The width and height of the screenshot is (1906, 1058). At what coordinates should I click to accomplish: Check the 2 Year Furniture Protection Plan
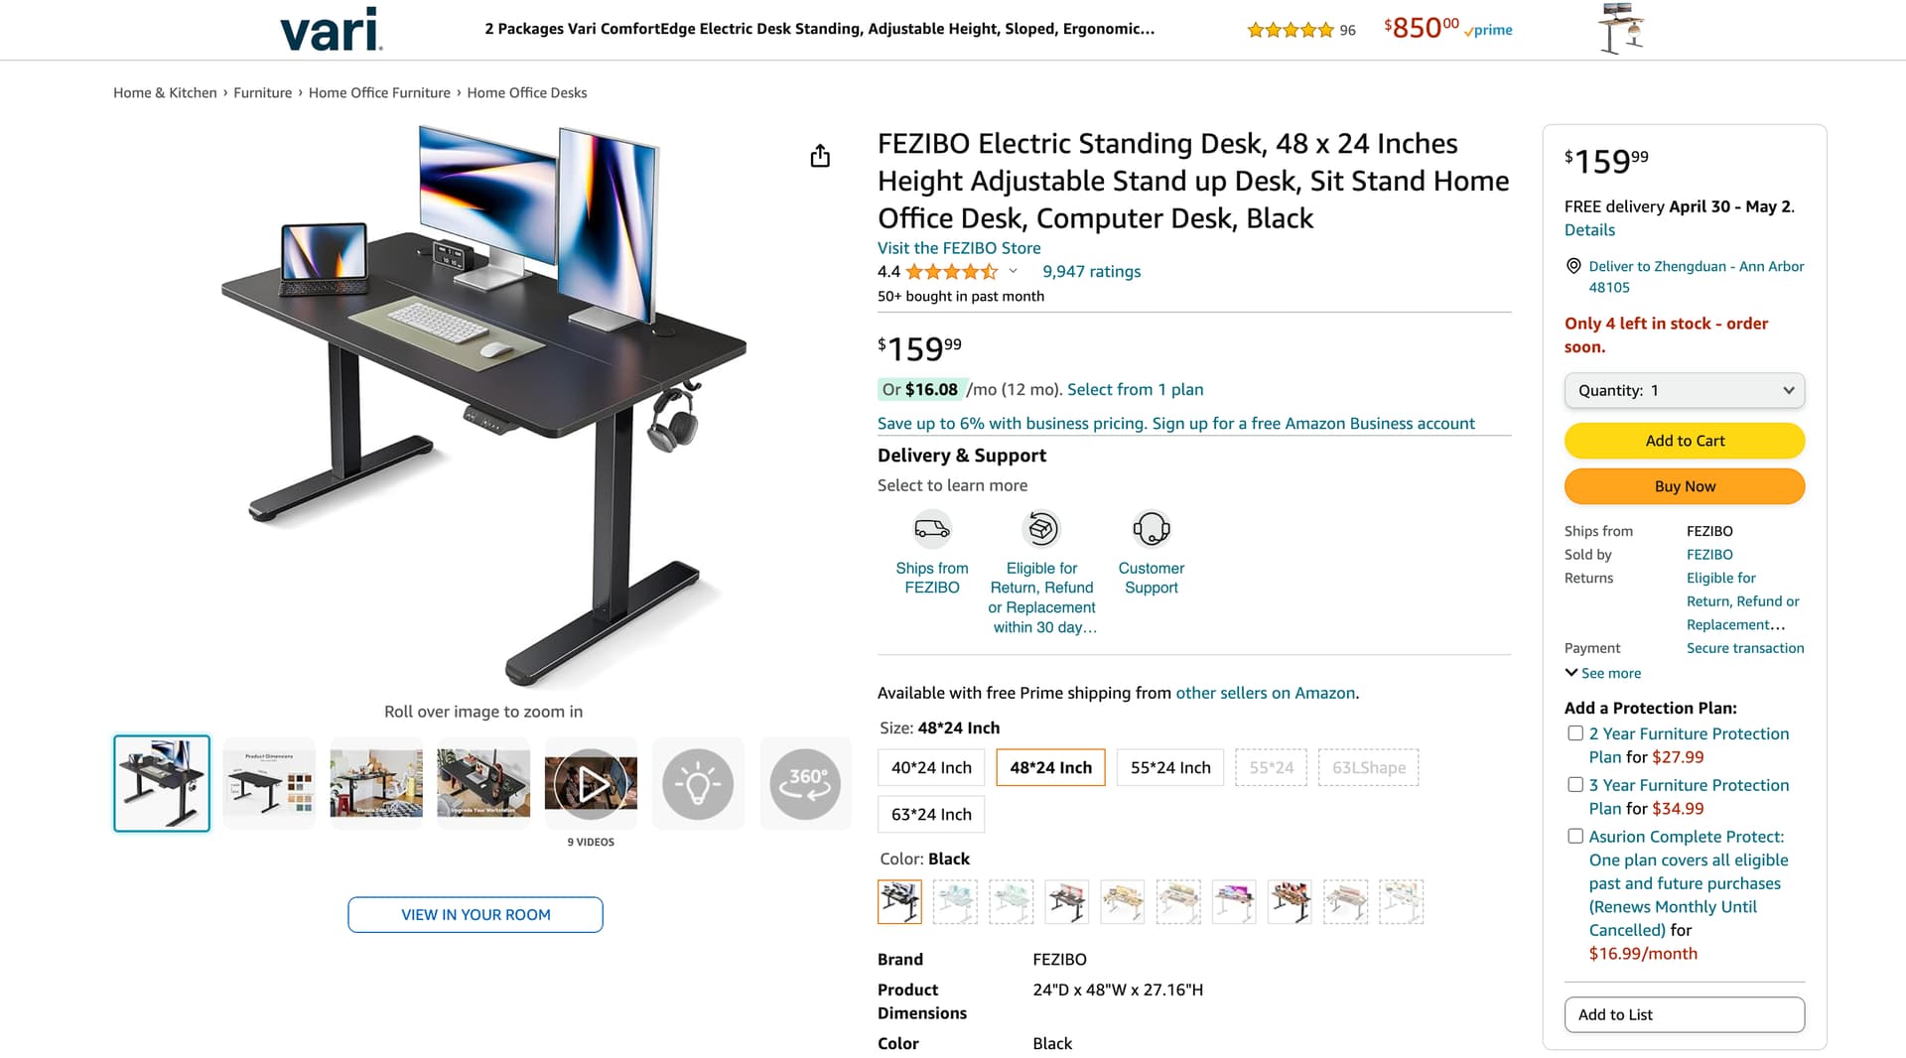point(1575,733)
